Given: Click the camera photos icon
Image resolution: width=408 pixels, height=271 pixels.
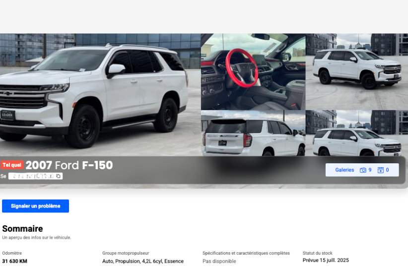Looking at the screenshot, I should pyautogui.click(x=363, y=170).
